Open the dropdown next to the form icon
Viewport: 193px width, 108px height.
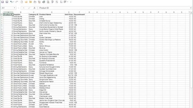tap(68, 2)
